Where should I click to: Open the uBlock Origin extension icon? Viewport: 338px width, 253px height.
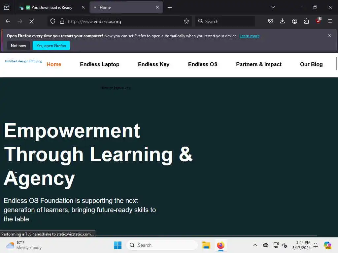(319, 21)
